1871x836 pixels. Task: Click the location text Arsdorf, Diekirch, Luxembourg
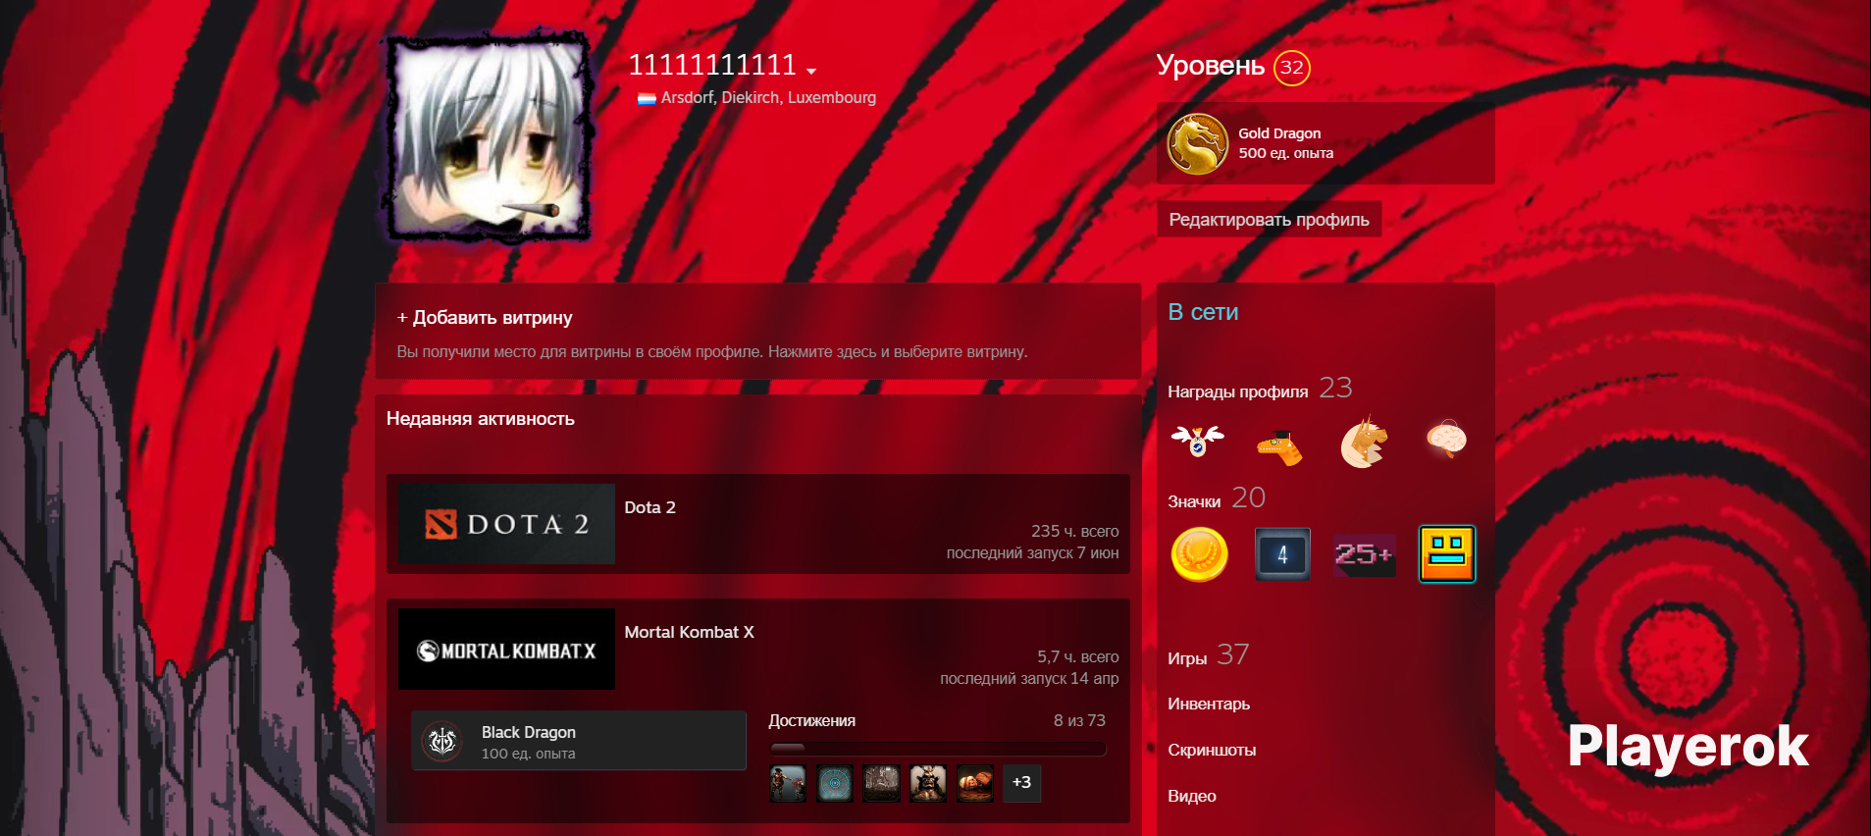768,98
